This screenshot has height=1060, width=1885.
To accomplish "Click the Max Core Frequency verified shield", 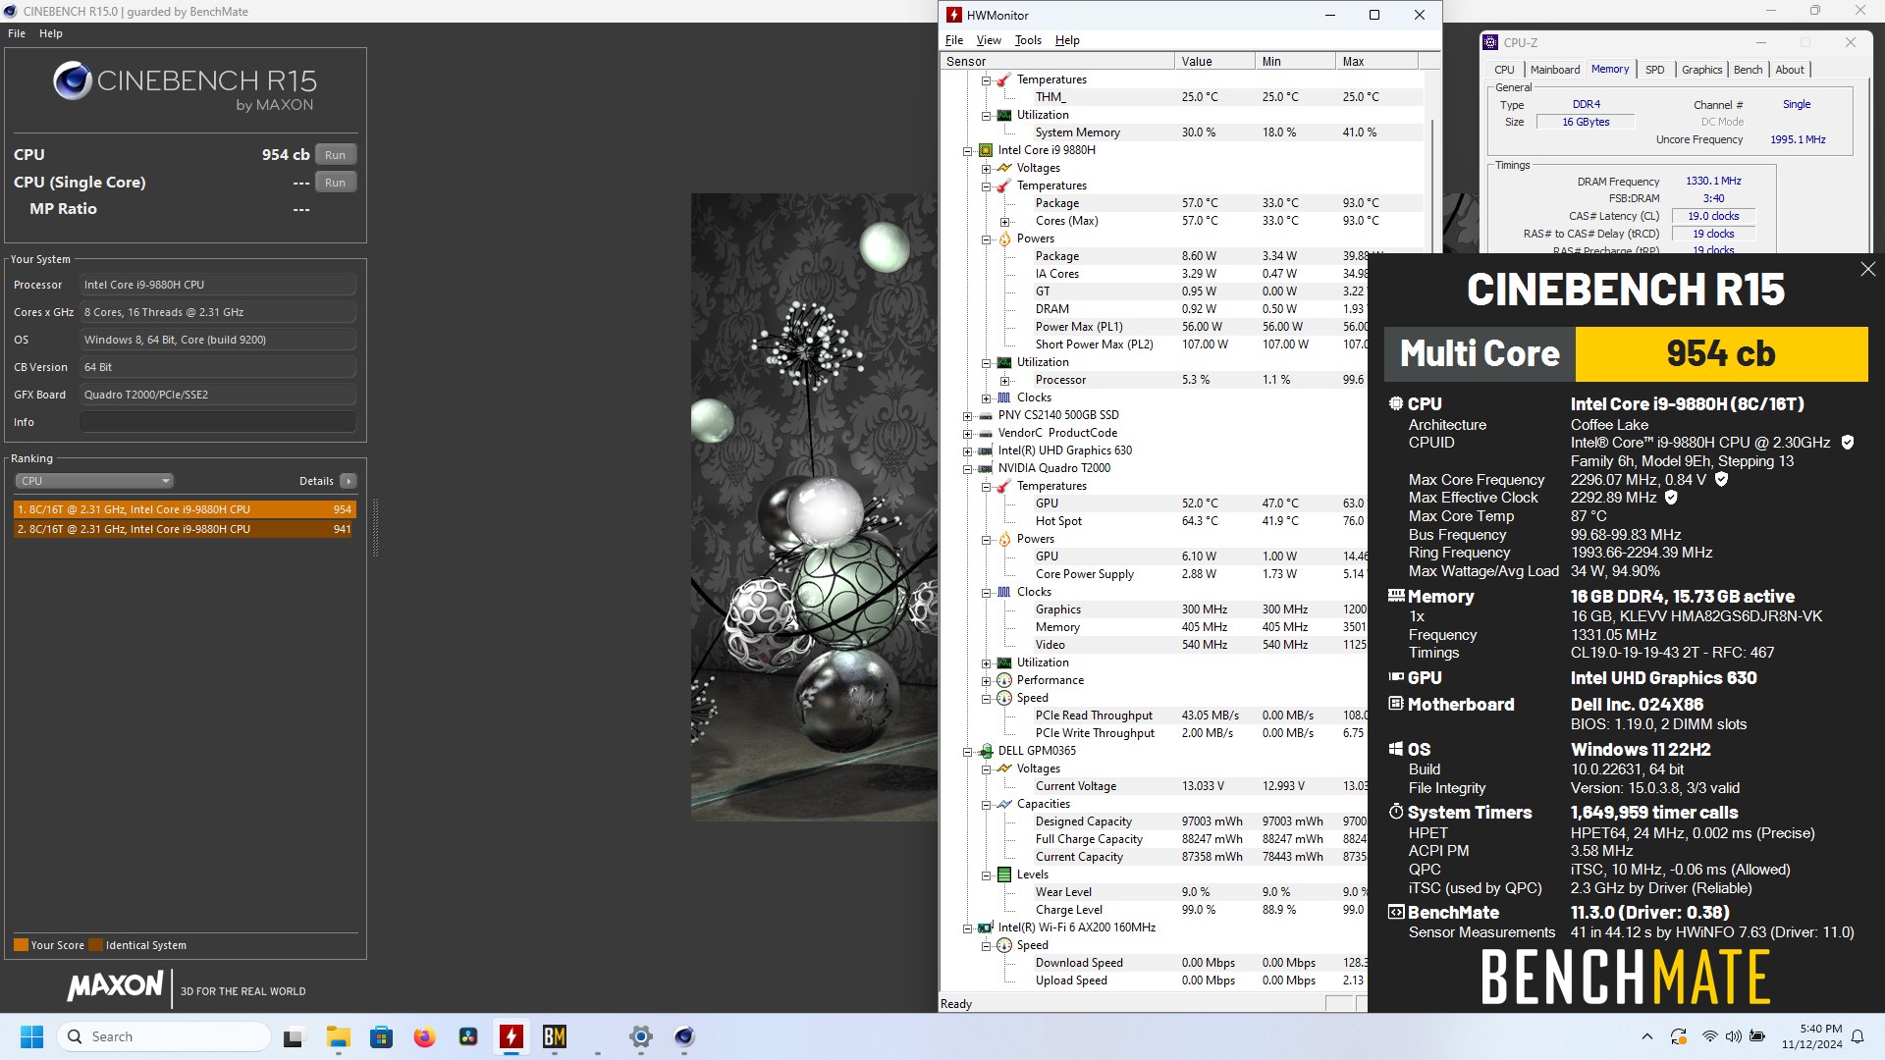I will pos(1721,480).
